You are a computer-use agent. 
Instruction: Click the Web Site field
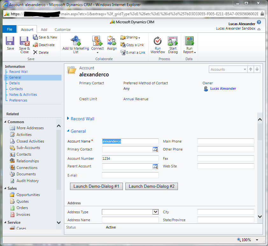coord(226,166)
